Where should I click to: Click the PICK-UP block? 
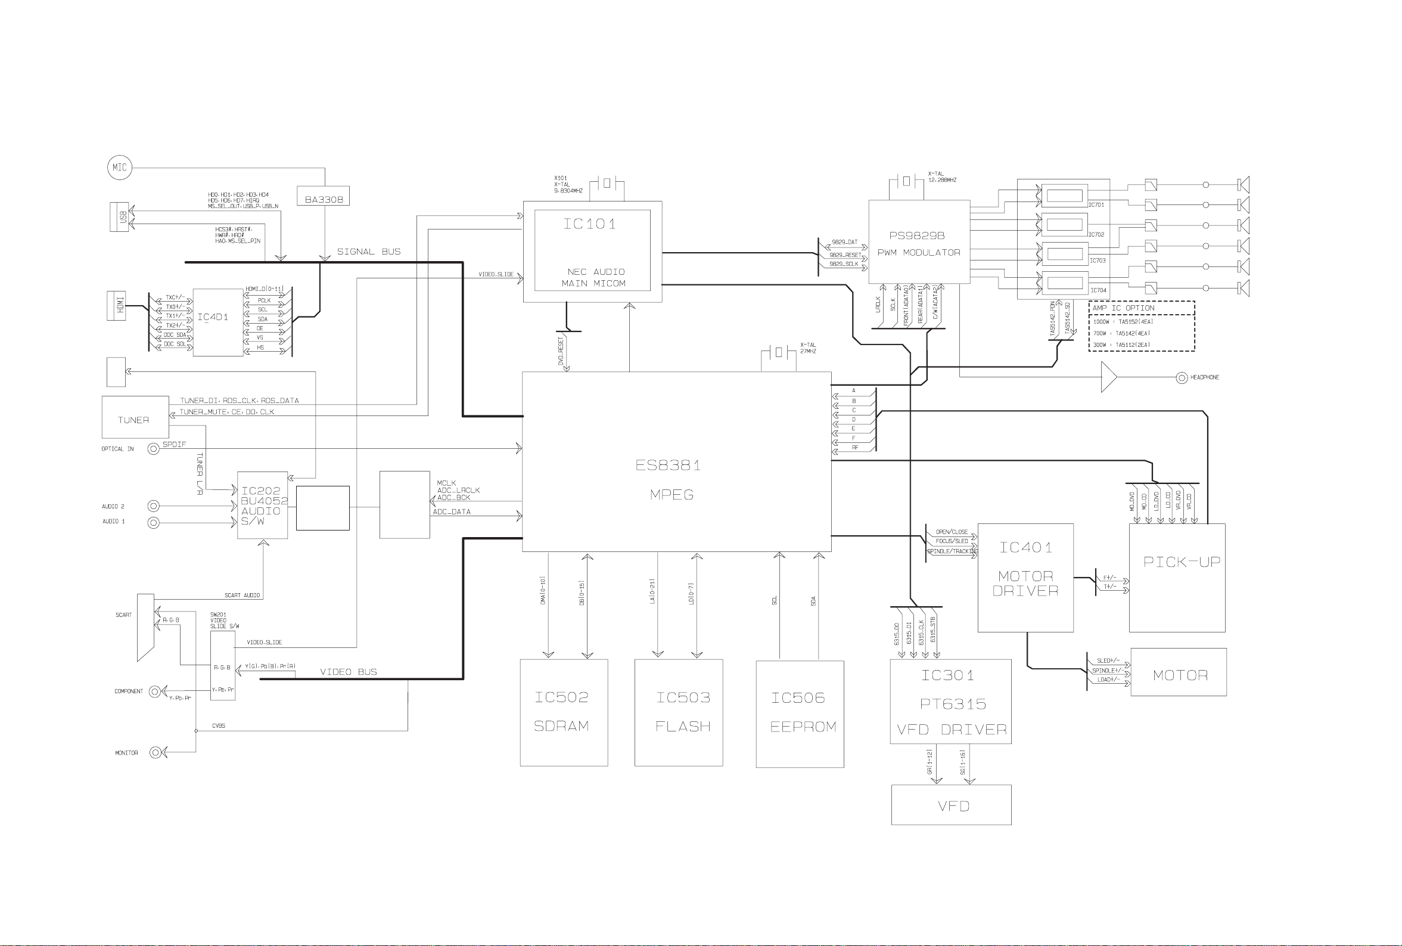click(x=1177, y=578)
